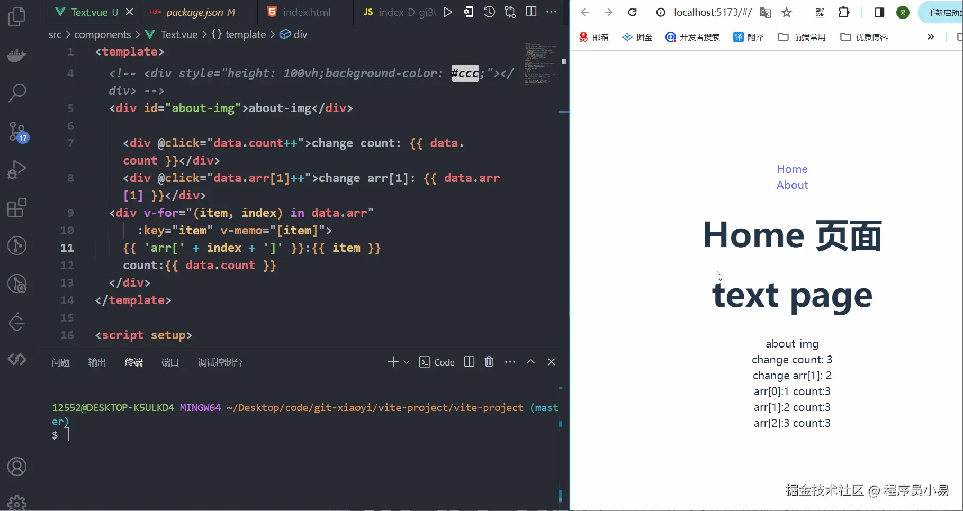Viewport: 963px width, 511px height.
Task: Focus the localhost:5173 address bar
Action: tap(713, 12)
